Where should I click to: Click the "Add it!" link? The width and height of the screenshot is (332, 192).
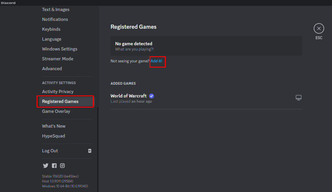tap(156, 61)
